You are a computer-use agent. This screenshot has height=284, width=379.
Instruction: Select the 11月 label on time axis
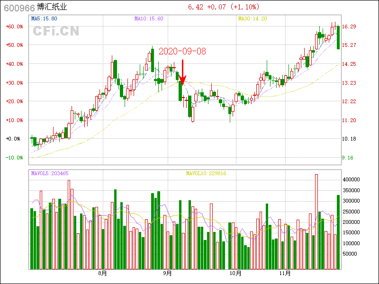click(285, 274)
